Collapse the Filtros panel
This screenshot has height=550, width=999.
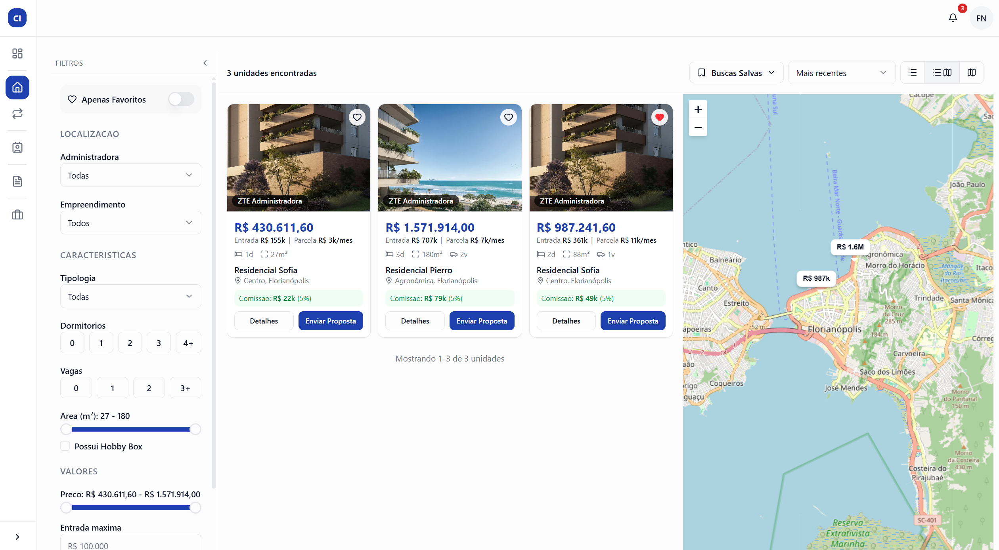coord(205,63)
